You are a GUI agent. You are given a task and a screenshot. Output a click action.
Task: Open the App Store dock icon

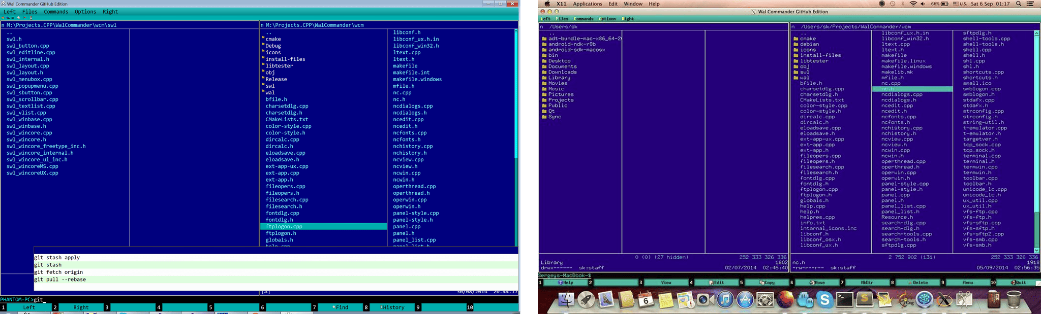[745, 300]
